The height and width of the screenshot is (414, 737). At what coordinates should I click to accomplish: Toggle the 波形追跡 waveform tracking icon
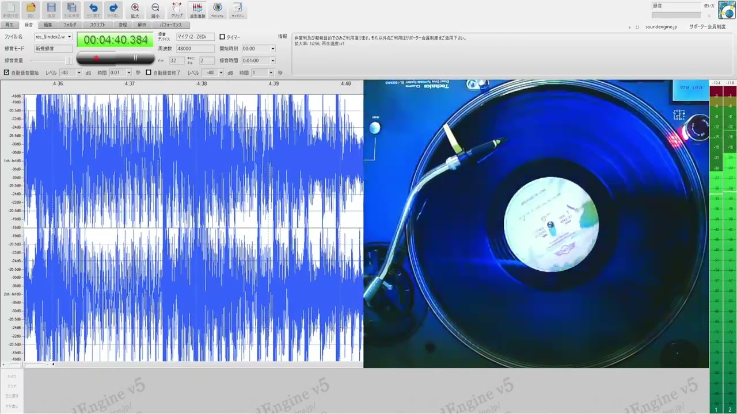coord(197,9)
